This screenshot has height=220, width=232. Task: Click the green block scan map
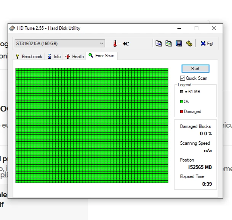point(92,125)
